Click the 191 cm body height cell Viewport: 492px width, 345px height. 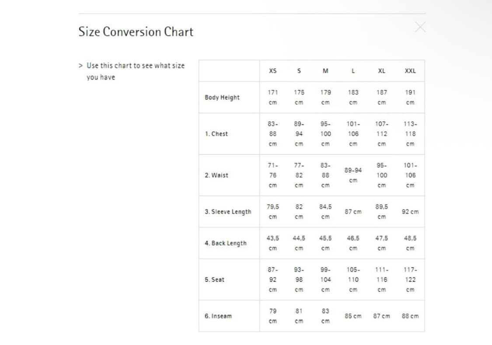pyautogui.click(x=410, y=97)
